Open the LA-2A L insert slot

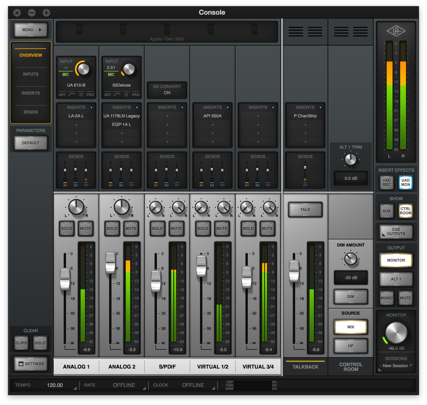[x=76, y=116]
